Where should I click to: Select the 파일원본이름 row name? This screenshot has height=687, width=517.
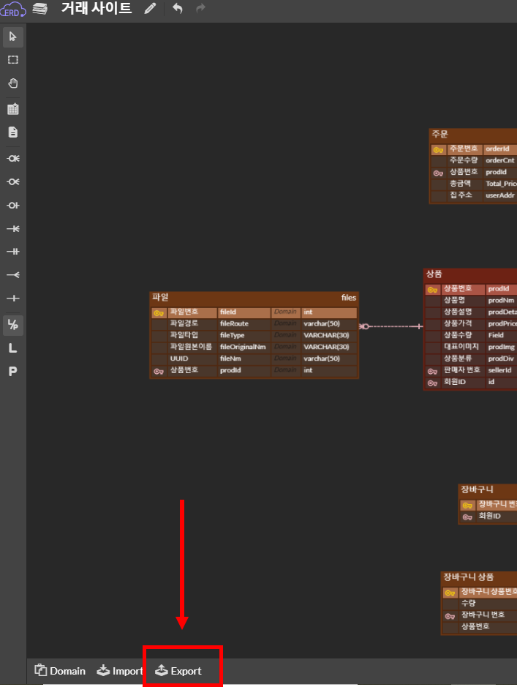[x=192, y=347]
